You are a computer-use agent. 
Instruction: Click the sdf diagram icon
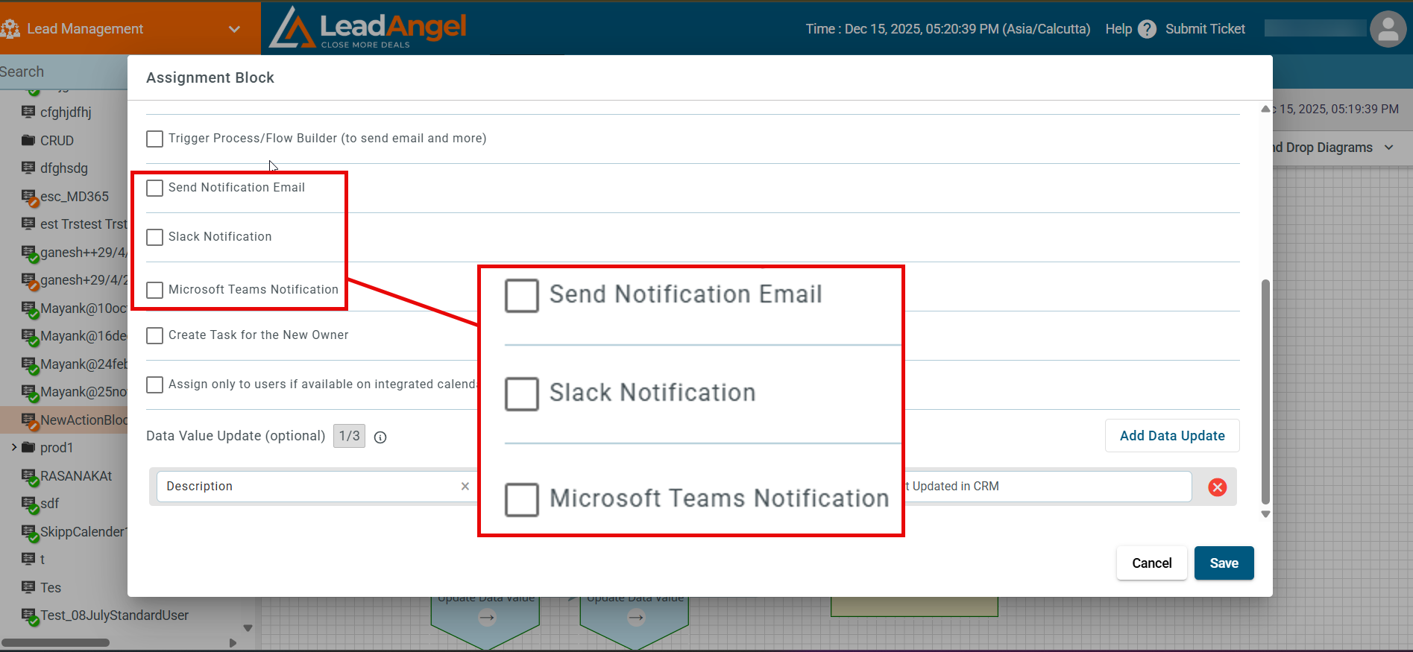(29, 504)
